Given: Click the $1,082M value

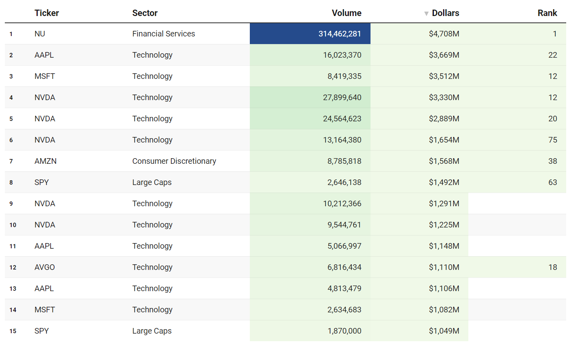Looking at the screenshot, I should coord(444,310).
